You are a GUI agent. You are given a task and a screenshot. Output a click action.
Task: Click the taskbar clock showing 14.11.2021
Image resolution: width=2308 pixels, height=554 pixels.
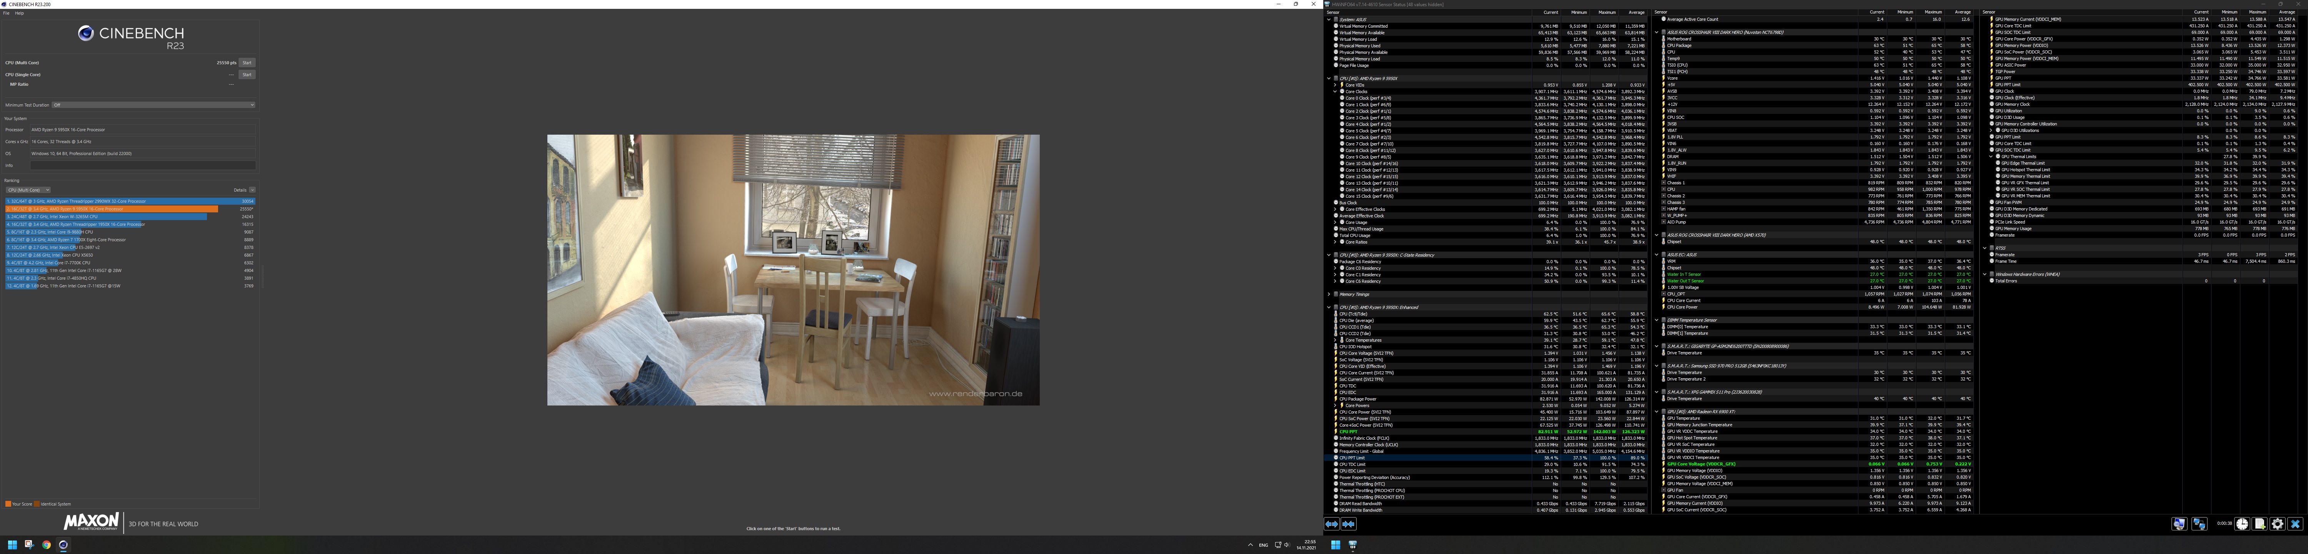tap(1307, 545)
